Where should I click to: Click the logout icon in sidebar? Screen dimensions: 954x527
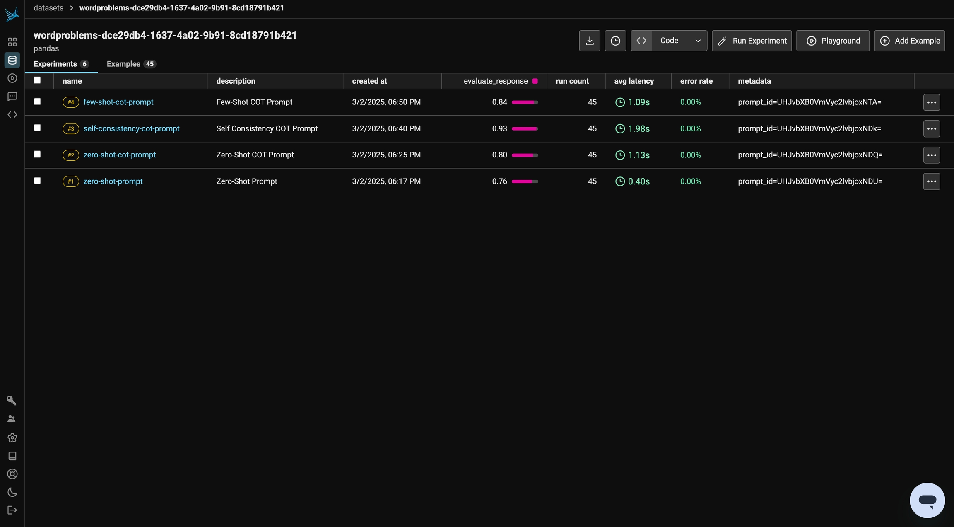(12, 510)
